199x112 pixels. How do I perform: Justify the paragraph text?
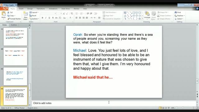click(87, 18)
